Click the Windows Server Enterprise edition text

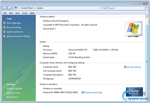tap(56, 21)
